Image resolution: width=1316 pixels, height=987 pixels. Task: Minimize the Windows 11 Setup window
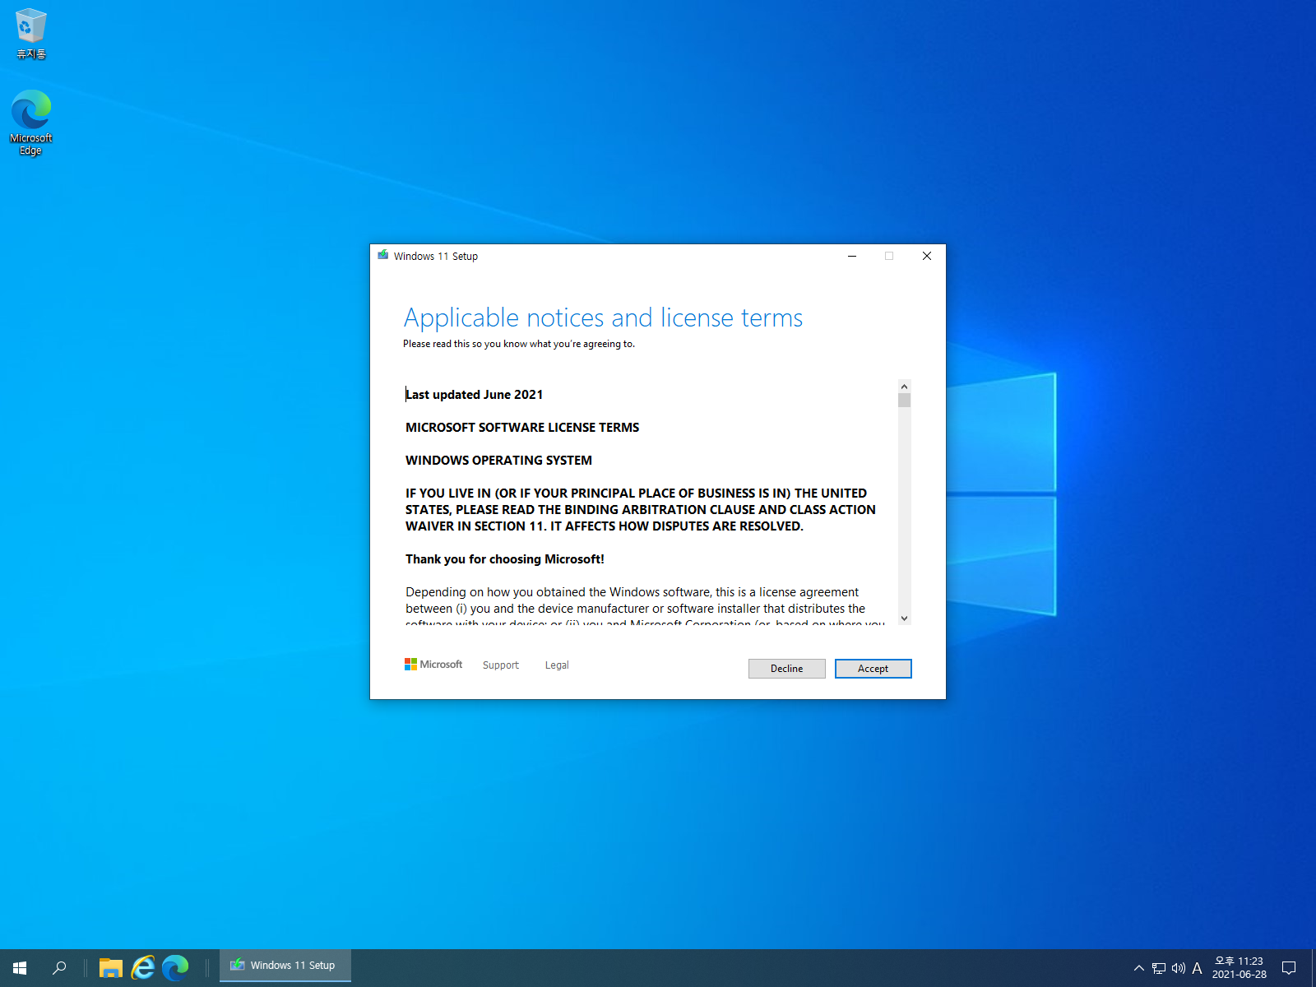(x=852, y=256)
